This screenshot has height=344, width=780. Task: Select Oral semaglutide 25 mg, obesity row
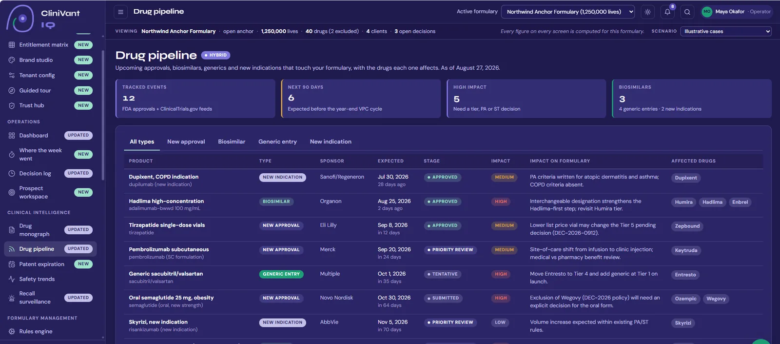click(444, 302)
